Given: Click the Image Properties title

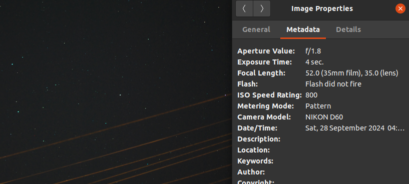Looking at the screenshot, I should point(322,8).
